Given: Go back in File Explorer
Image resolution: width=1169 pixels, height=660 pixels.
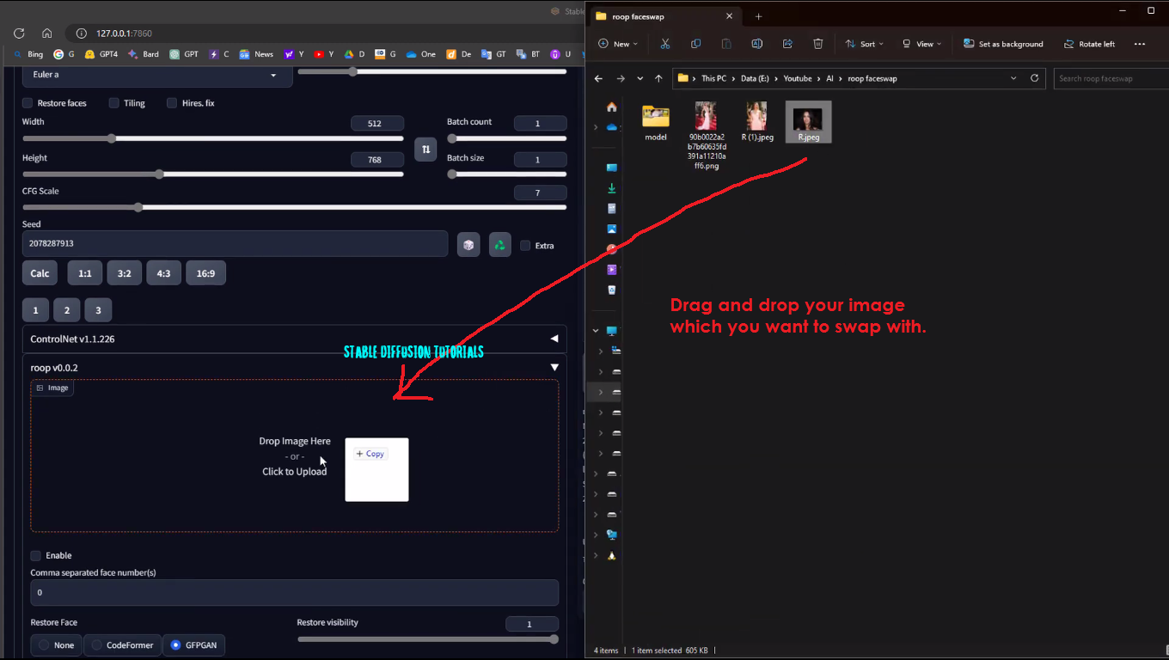Looking at the screenshot, I should tap(599, 78).
